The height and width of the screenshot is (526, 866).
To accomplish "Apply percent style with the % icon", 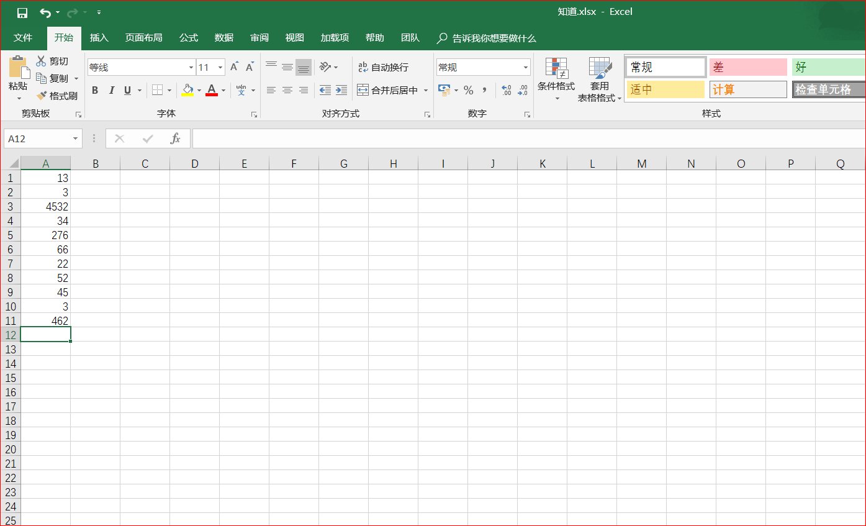I will tap(468, 90).
